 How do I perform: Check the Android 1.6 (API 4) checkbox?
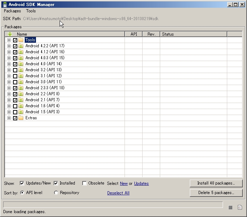(15, 106)
